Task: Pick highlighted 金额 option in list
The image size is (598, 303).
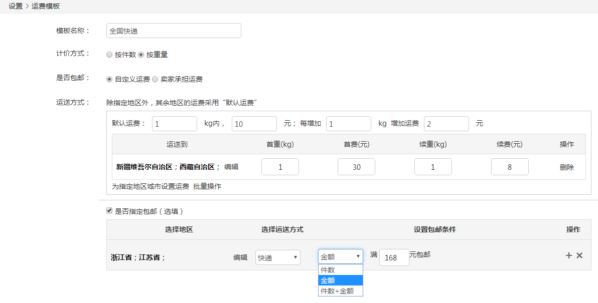Action: click(x=340, y=280)
